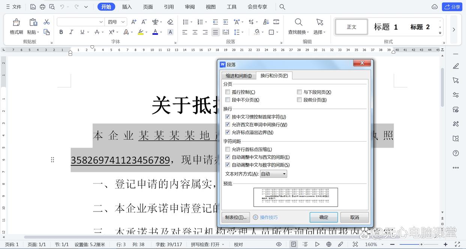Click the Print preview icon
The height and width of the screenshot is (249, 466).
[52, 7]
